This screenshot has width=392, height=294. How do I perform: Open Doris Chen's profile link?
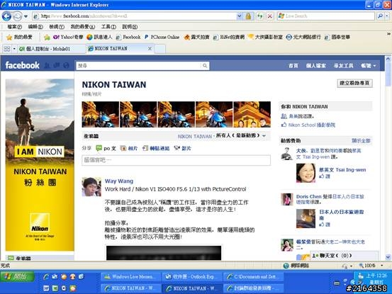(309, 196)
